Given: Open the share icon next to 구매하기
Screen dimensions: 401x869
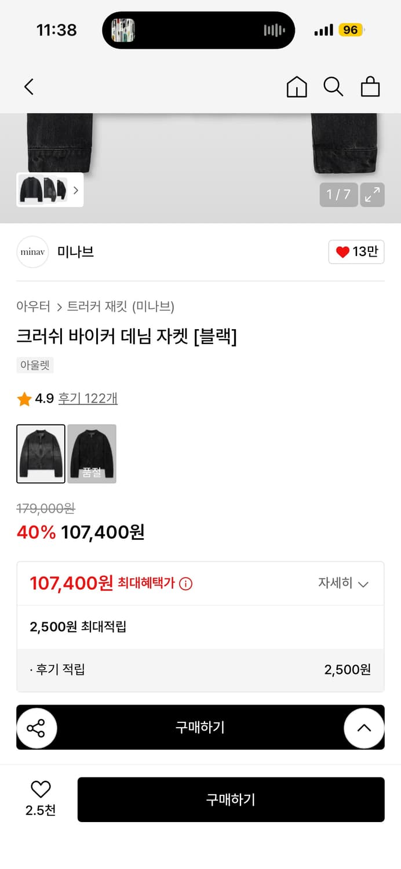Looking at the screenshot, I should click(37, 727).
